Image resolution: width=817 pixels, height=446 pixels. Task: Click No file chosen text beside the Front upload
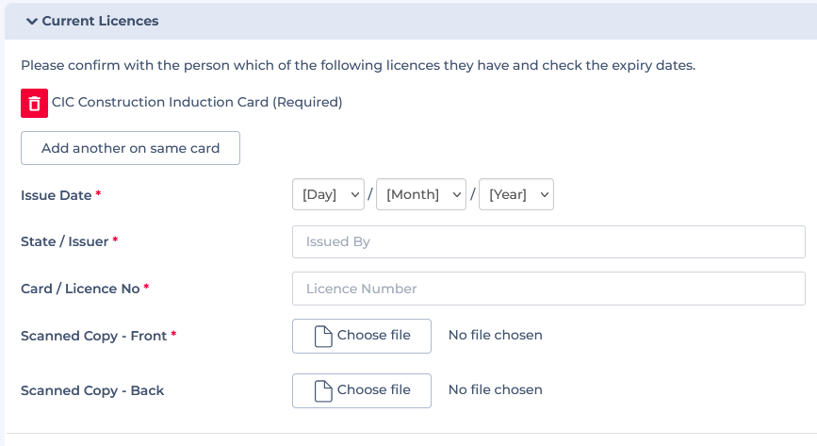(495, 335)
